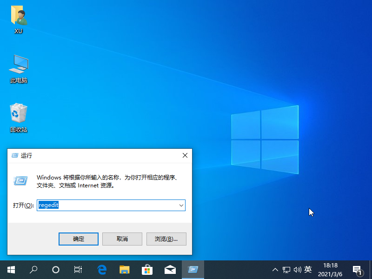Click the 浏览(B) browse button
The image size is (372, 279).
point(166,239)
